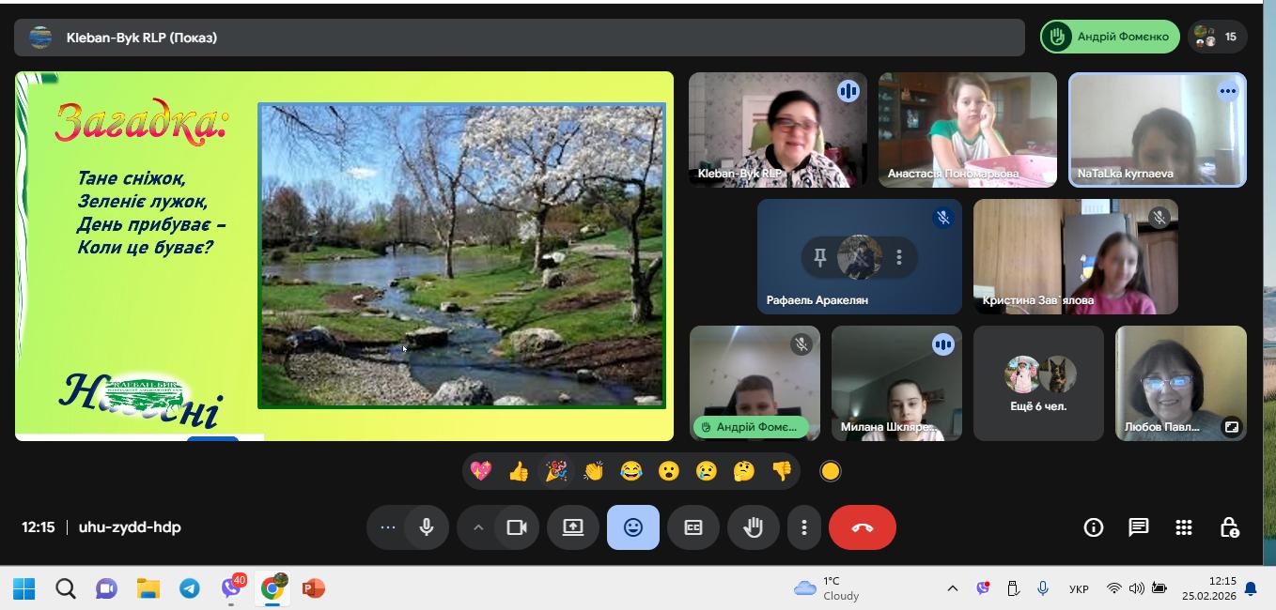Viewport: 1276px width, 610px height.
Task: Show hidden system tray icons
Action: [x=952, y=588]
